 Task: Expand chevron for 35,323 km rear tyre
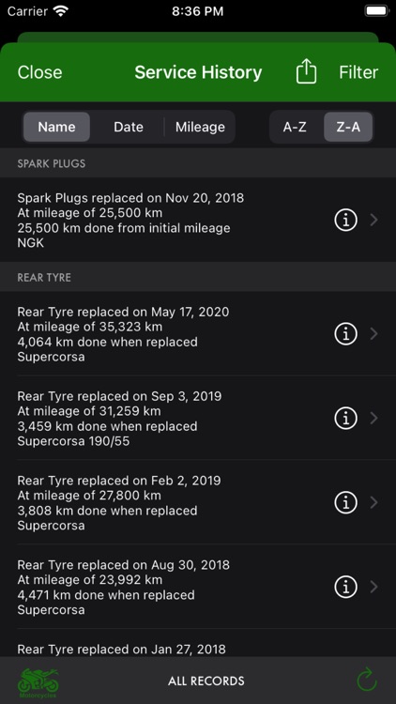[373, 334]
